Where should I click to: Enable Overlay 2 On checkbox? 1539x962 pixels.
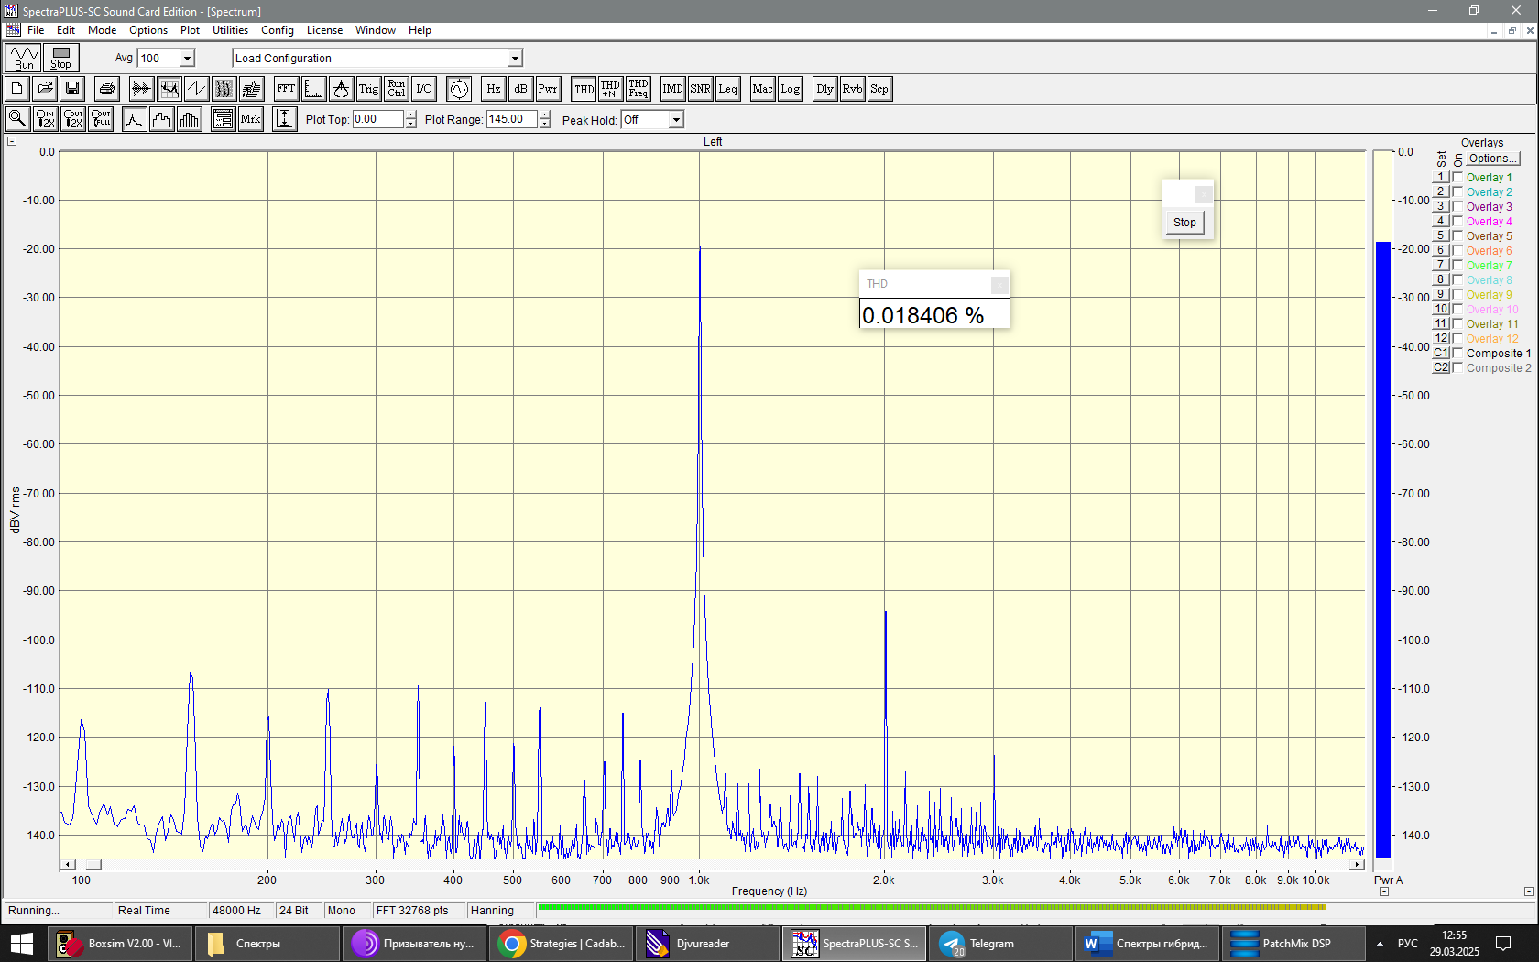[x=1457, y=192]
